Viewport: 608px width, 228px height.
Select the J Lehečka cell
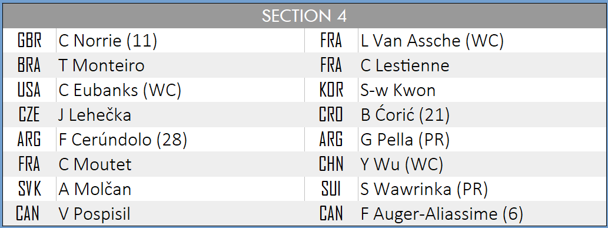[x=180, y=115]
